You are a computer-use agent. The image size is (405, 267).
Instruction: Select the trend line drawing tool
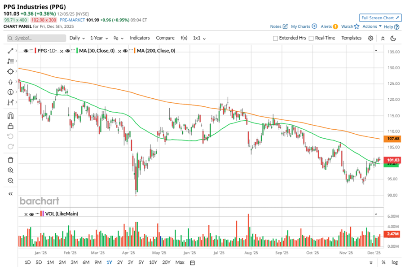[10, 51]
